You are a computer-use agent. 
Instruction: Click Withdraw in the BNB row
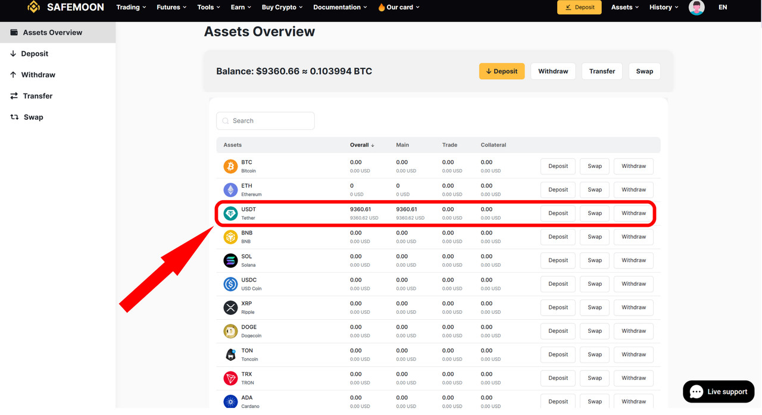633,237
